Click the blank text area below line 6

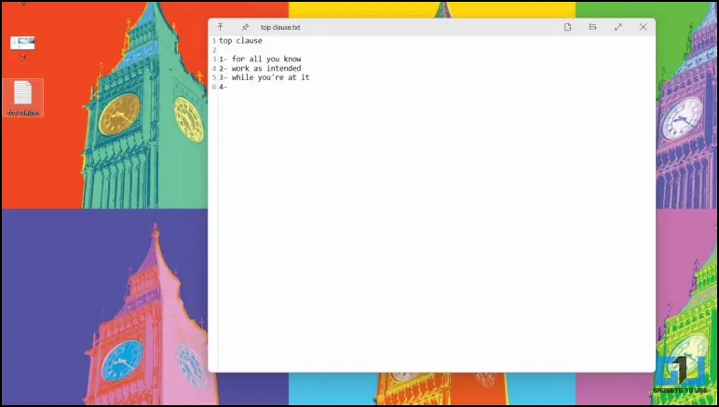pos(436,229)
